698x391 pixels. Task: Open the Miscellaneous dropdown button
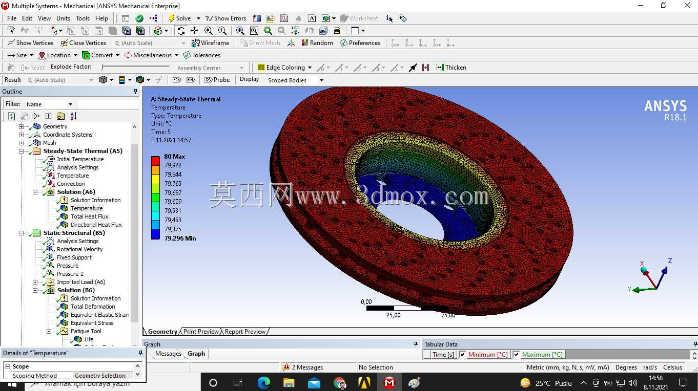pyautogui.click(x=151, y=55)
